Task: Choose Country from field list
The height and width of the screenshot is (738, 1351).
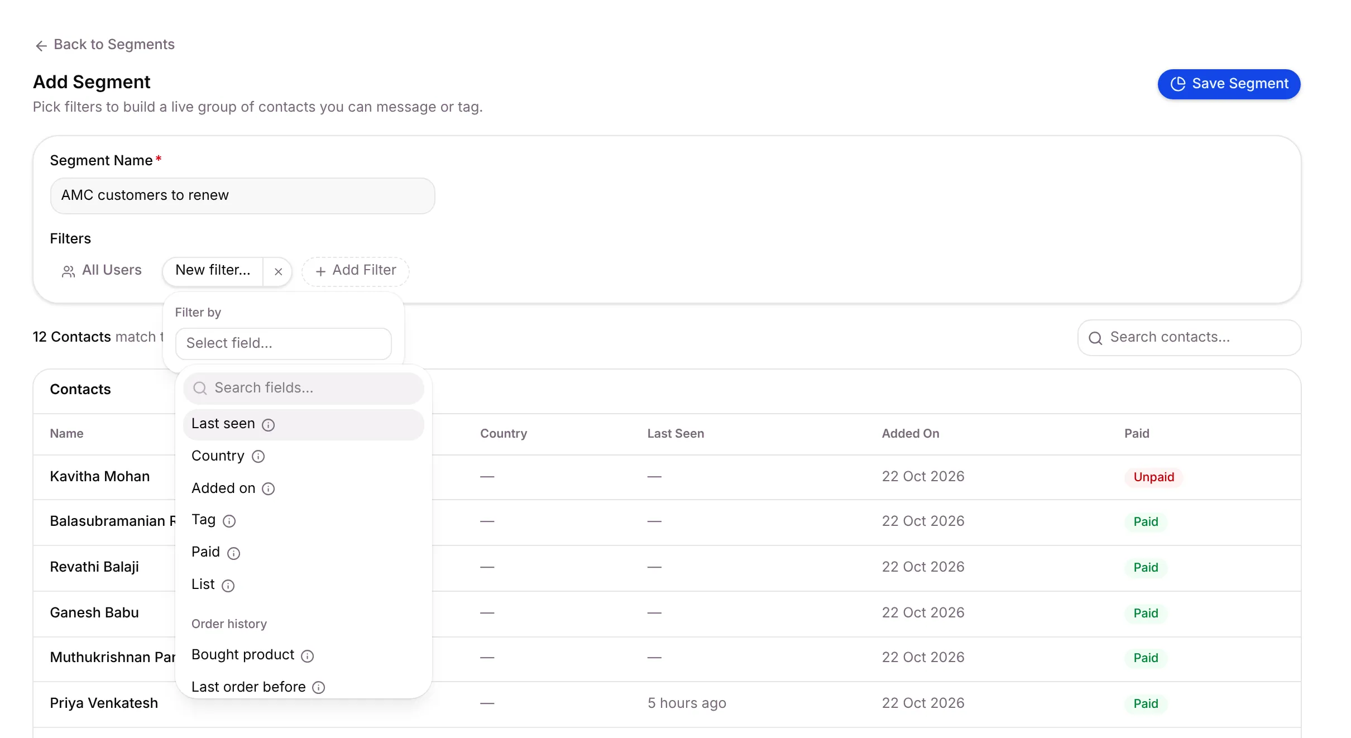Action: coord(304,456)
